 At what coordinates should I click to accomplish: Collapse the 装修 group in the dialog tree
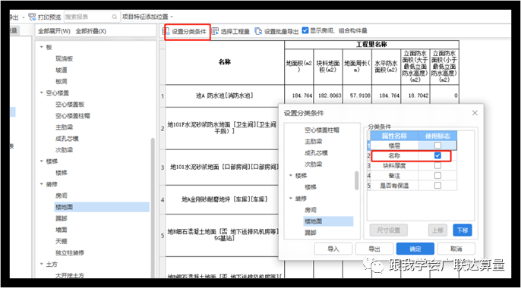click(x=291, y=199)
